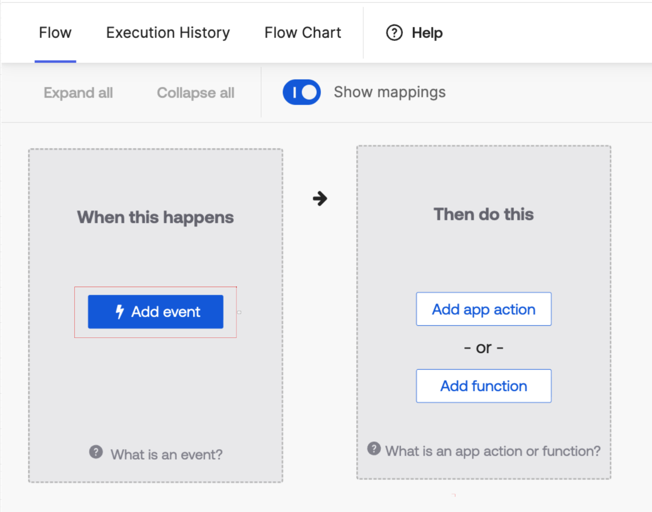Screen dimensions: 652x512
Task: Toggle the Show mappings switch
Action: coord(302,92)
